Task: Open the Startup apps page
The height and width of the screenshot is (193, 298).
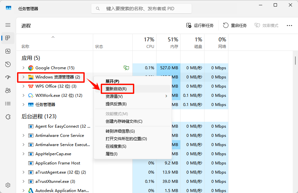Action: [x=8, y=77]
